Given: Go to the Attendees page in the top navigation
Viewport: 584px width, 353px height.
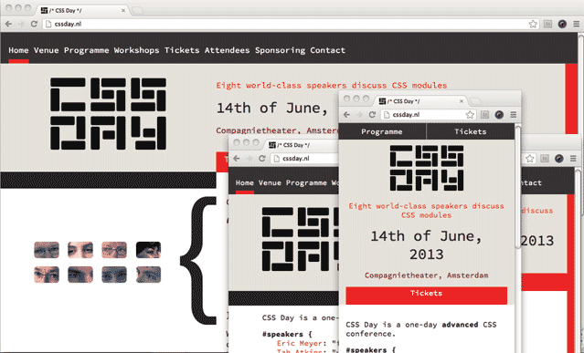Looking at the screenshot, I should pyautogui.click(x=227, y=50).
